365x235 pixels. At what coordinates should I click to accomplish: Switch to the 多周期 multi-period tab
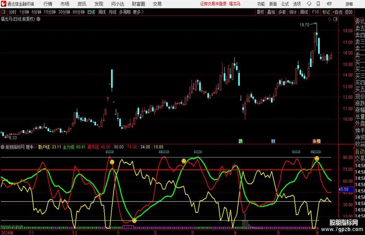[x=125, y=12]
